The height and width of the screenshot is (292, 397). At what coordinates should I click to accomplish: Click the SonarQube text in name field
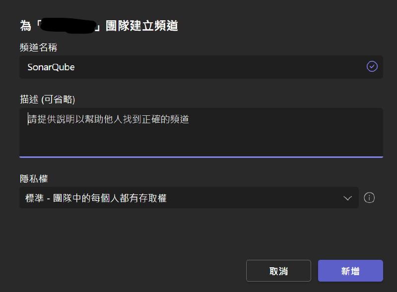tap(51, 67)
